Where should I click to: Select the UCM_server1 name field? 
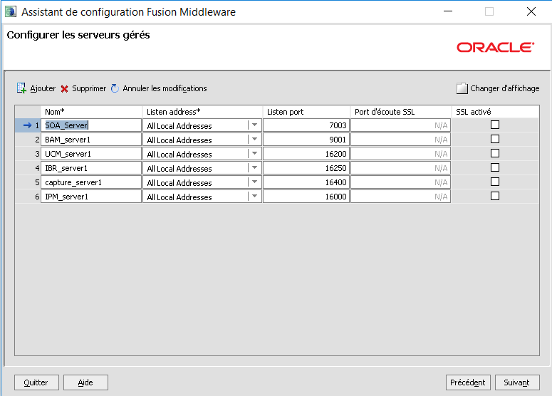(91, 154)
